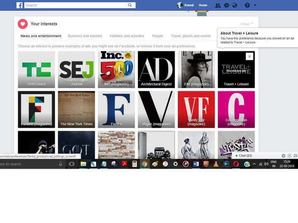Select the Elle (magazine) tile

point(196,70)
